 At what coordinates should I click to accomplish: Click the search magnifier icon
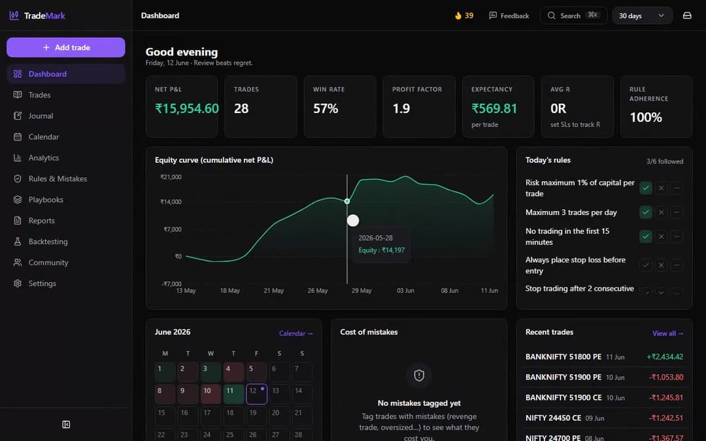tap(551, 16)
